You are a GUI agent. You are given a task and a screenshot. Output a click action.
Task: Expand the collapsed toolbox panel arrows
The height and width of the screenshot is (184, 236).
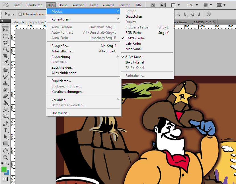tap(2, 21)
